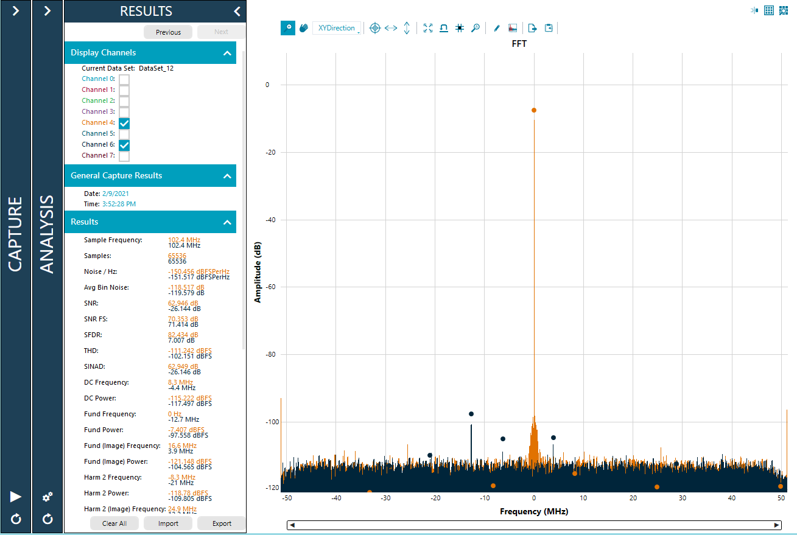Select the zoom magnifier tool
797x535 pixels.
pos(288,28)
